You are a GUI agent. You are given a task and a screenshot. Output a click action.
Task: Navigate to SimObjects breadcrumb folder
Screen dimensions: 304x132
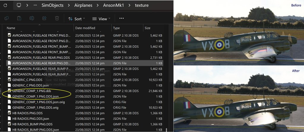point(52,5)
